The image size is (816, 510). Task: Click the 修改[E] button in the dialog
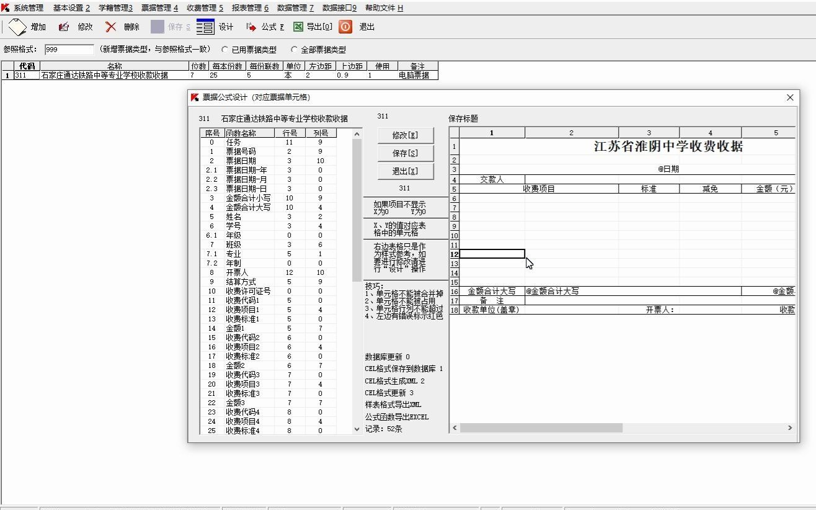pyautogui.click(x=406, y=135)
